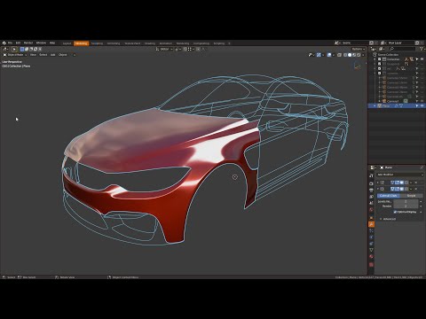Open the transform orientation Global dropdown

(164, 49)
